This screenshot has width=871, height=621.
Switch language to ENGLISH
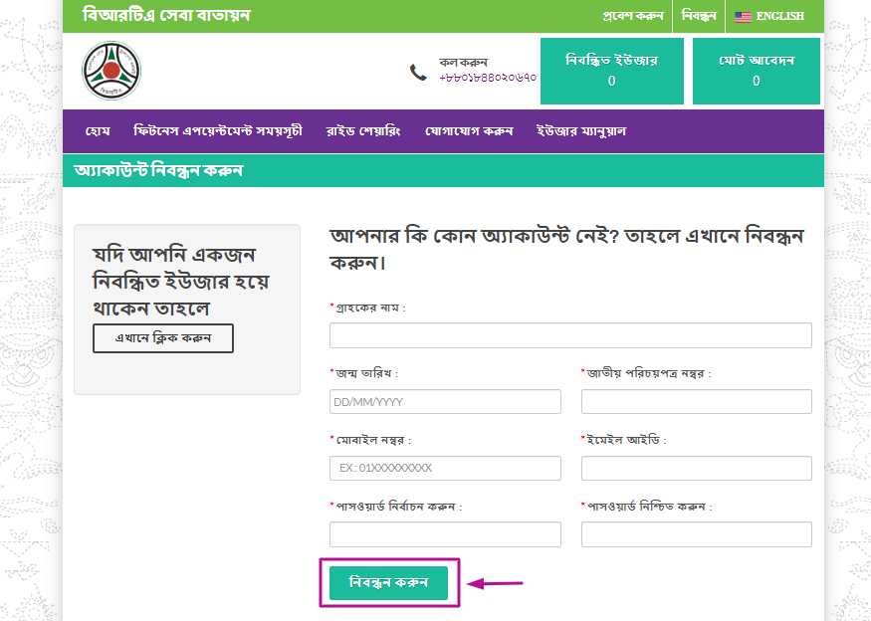tap(778, 17)
